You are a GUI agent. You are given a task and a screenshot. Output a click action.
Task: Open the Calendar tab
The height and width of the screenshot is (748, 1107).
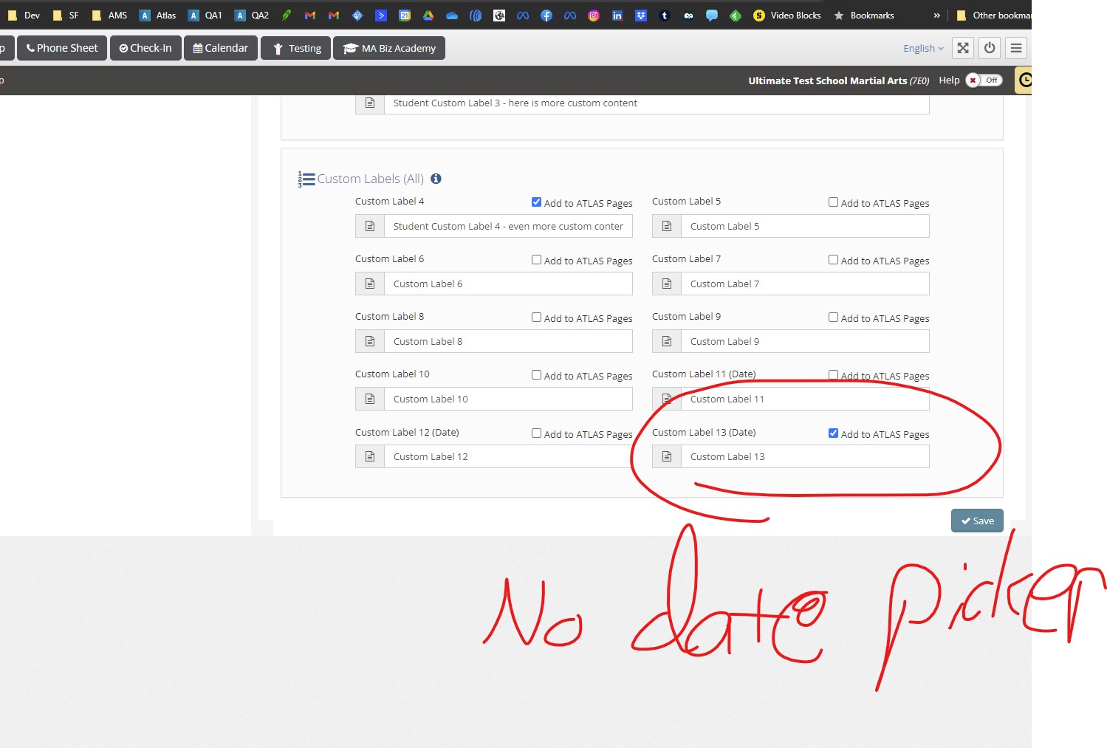[220, 48]
